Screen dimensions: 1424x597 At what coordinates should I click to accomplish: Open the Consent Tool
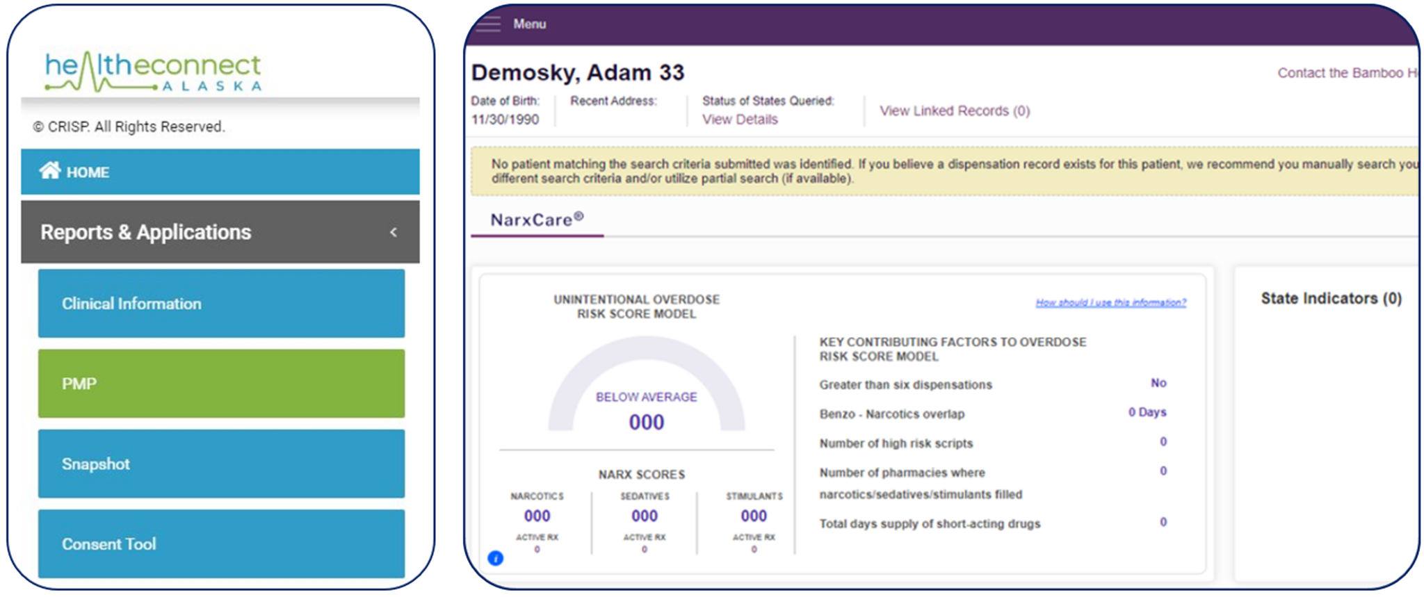tap(221, 543)
